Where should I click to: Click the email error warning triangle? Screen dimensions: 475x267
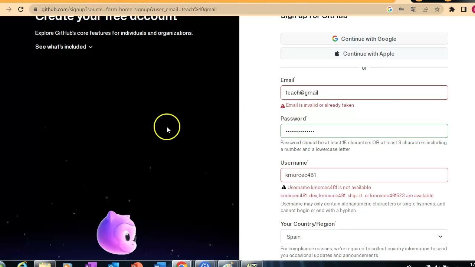tap(283, 106)
